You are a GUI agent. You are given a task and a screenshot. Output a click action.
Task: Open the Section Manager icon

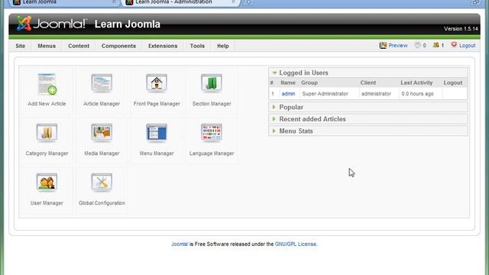click(212, 83)
